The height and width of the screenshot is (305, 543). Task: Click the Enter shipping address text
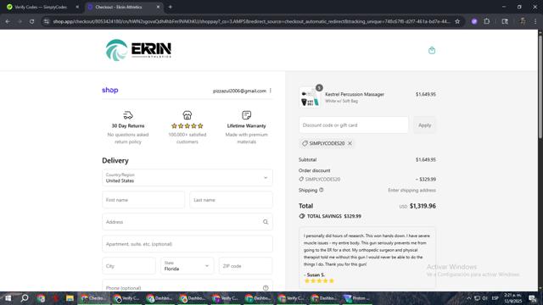411,190
